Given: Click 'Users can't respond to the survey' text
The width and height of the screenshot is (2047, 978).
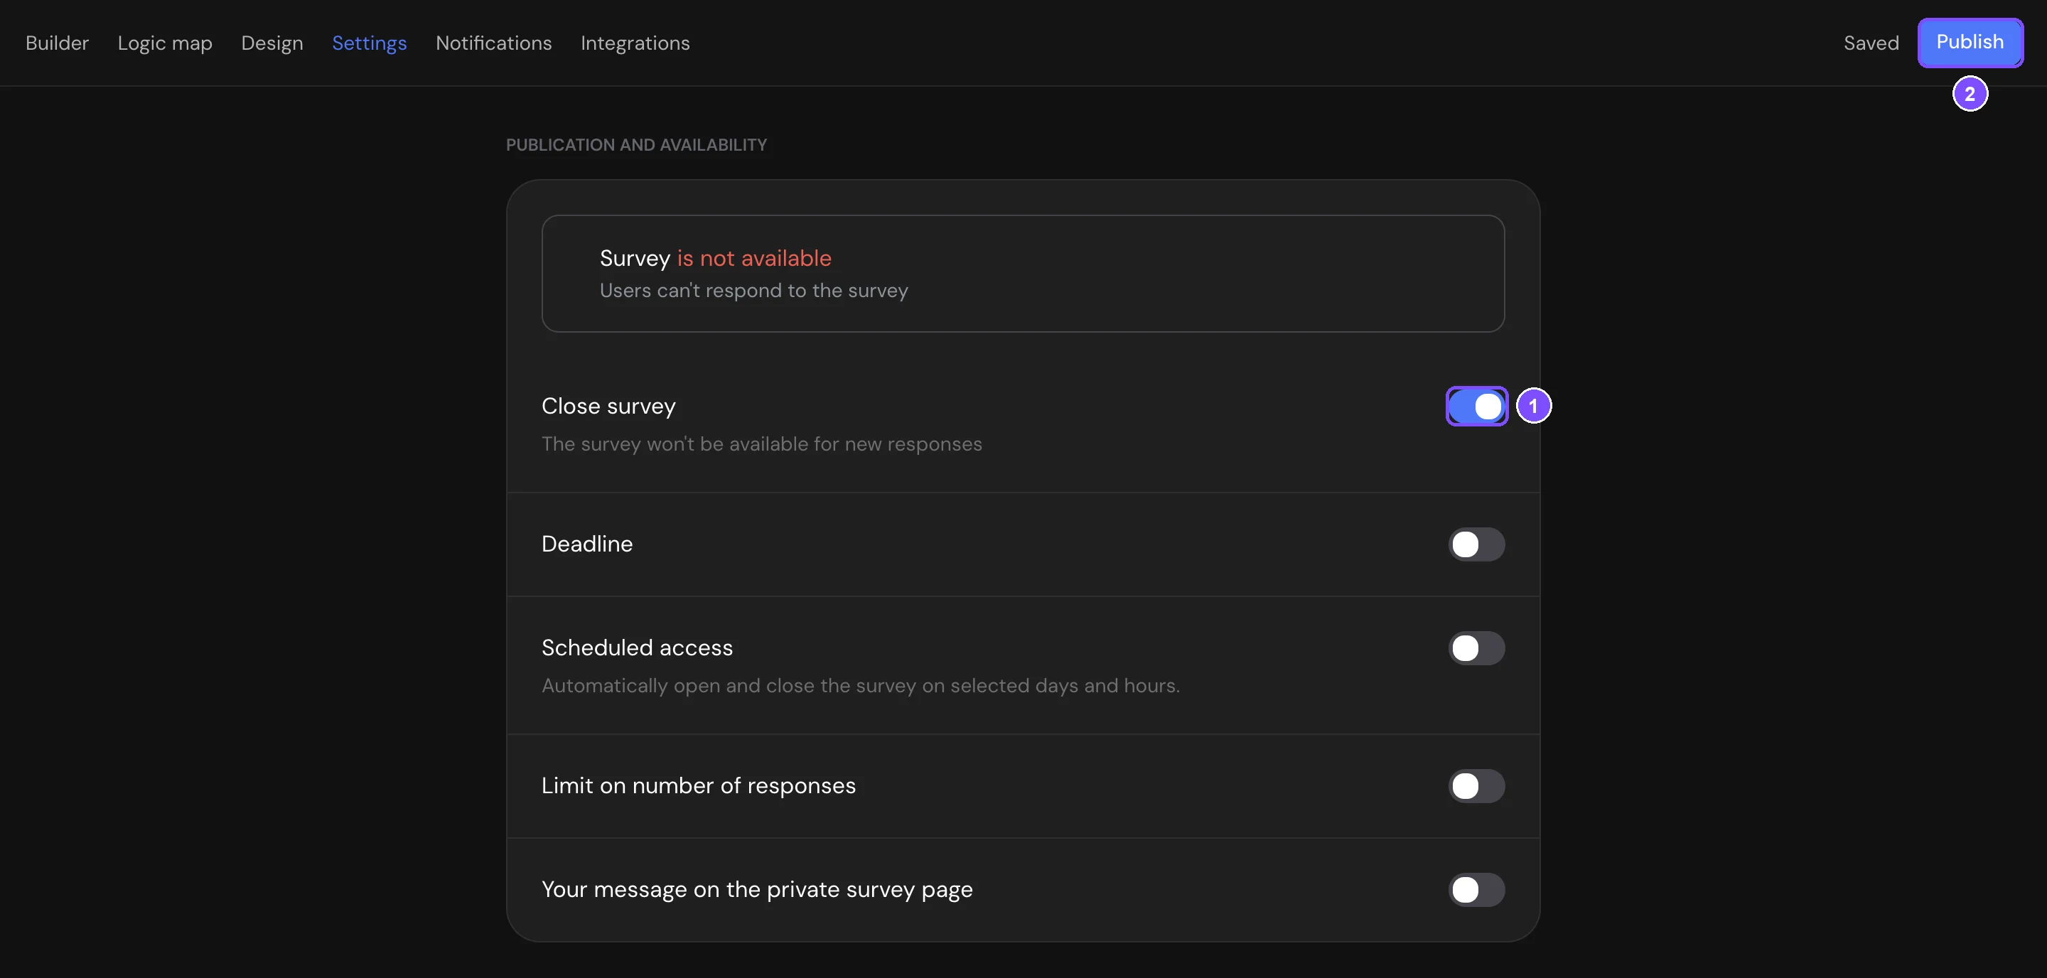Looking at the screenshot, I should coord(753,291).
